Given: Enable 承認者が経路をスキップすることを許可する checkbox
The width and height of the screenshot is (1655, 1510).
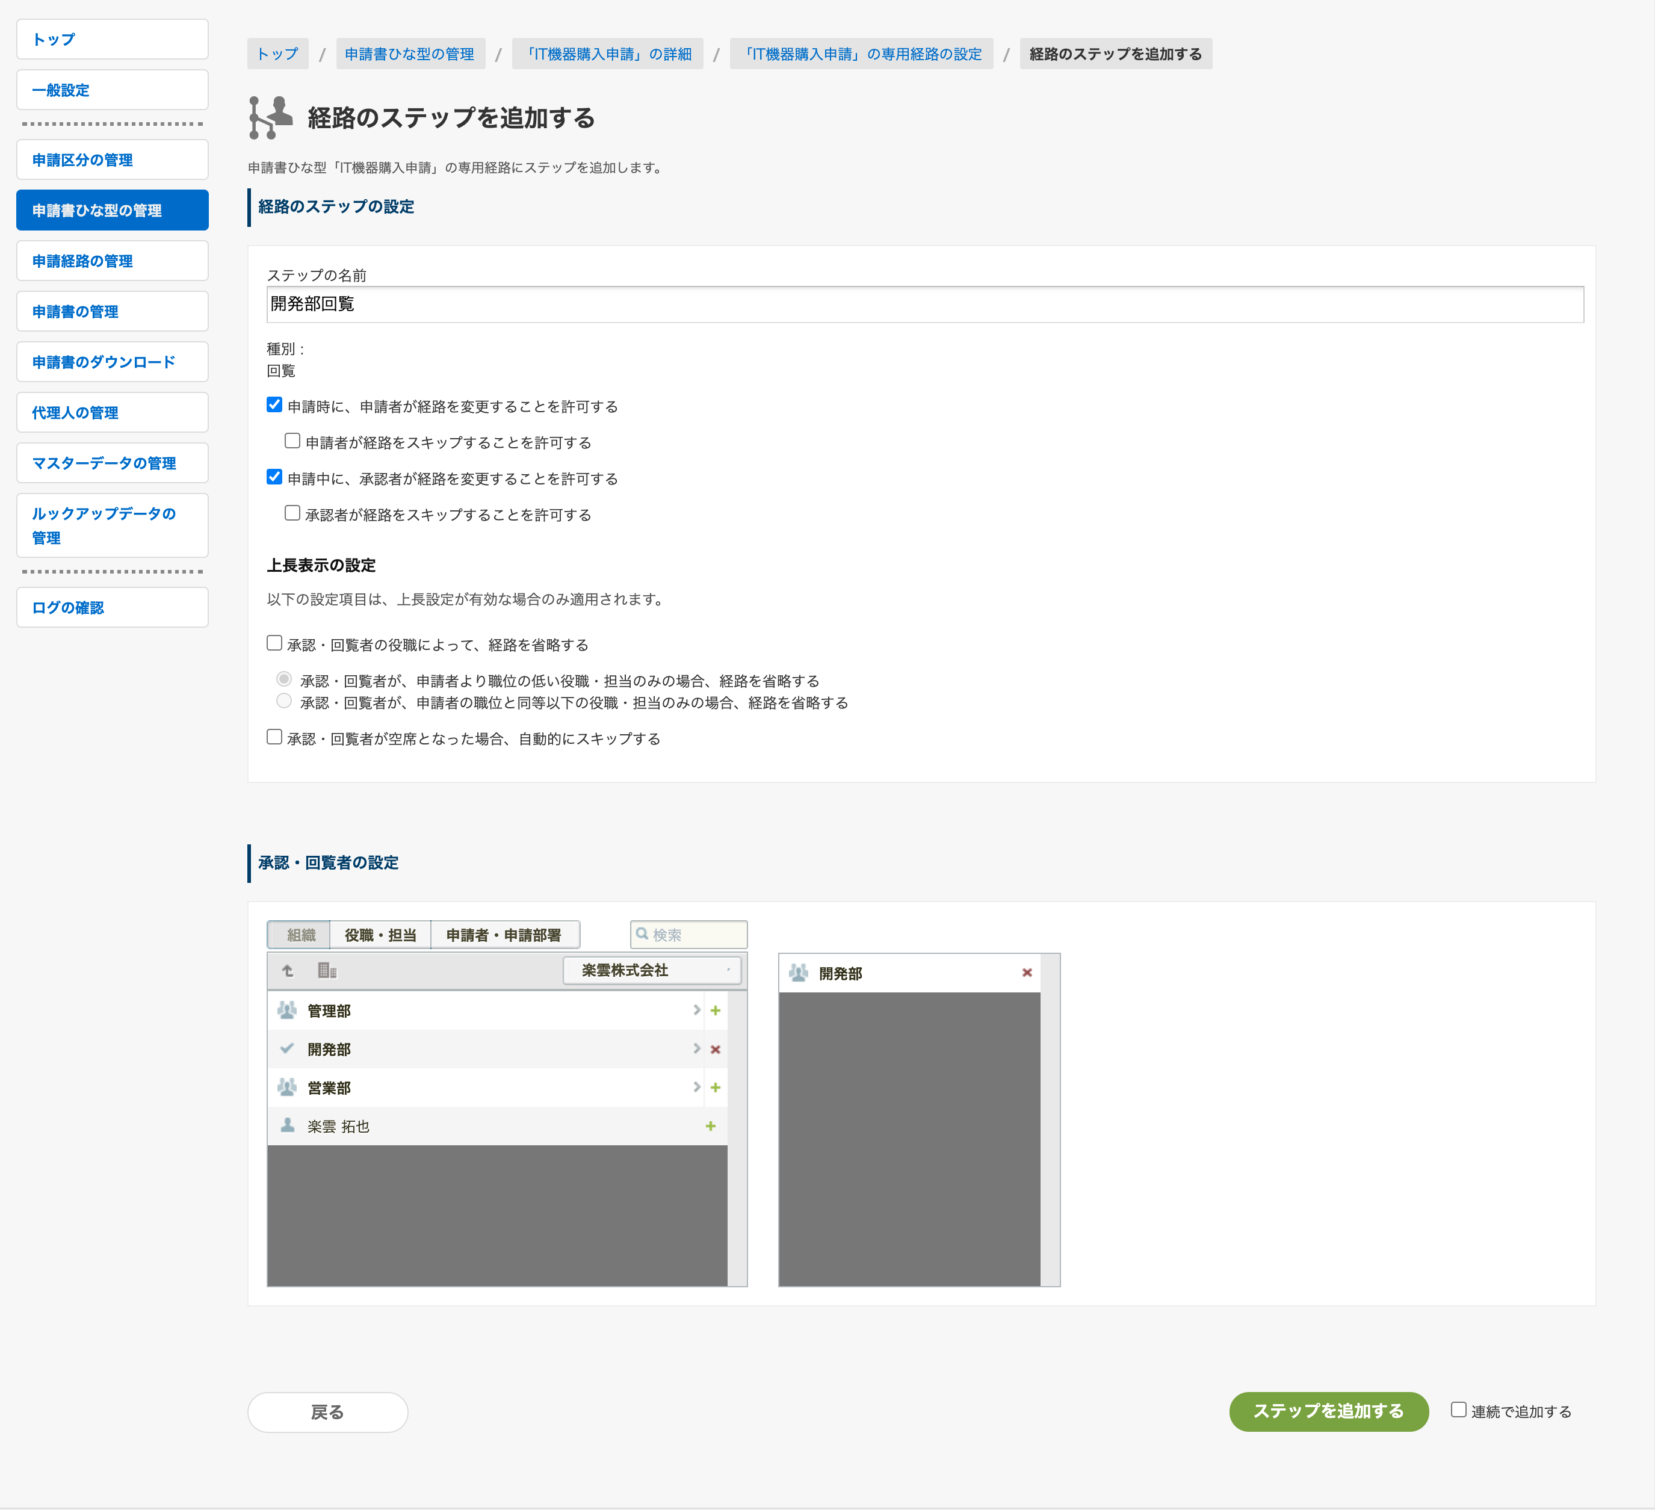Looking at the screenshot, I should [x=292, y=513].
